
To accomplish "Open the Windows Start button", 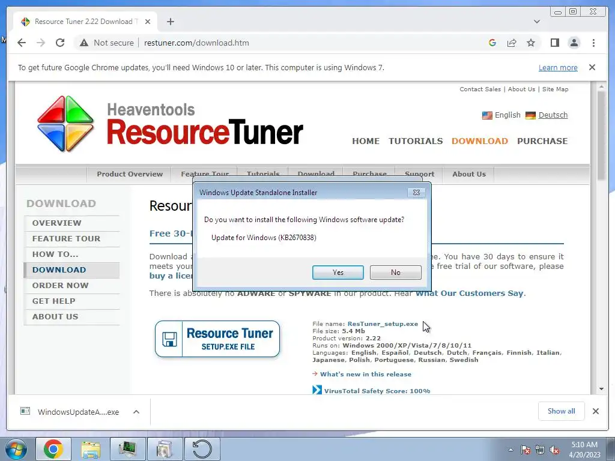I will 16,449.
